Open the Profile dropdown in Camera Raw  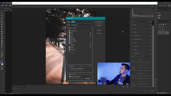(142, 22)
